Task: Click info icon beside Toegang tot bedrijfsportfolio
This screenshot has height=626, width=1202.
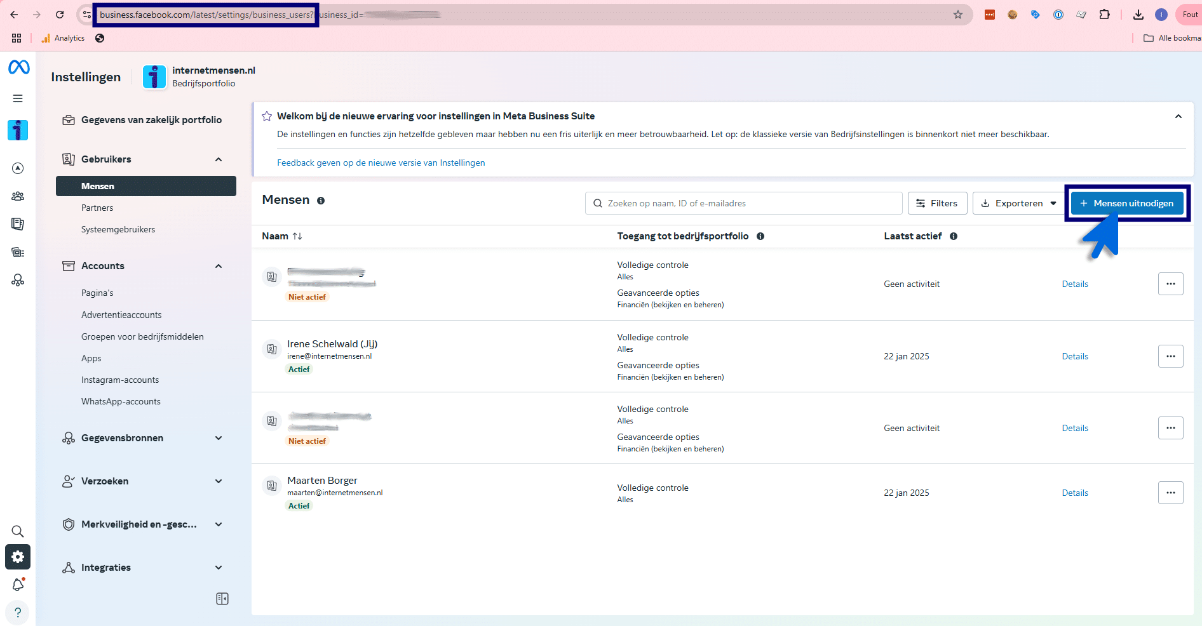Action: coord(760,236)
